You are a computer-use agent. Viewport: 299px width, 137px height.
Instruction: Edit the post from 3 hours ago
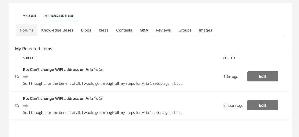(262, 105)
